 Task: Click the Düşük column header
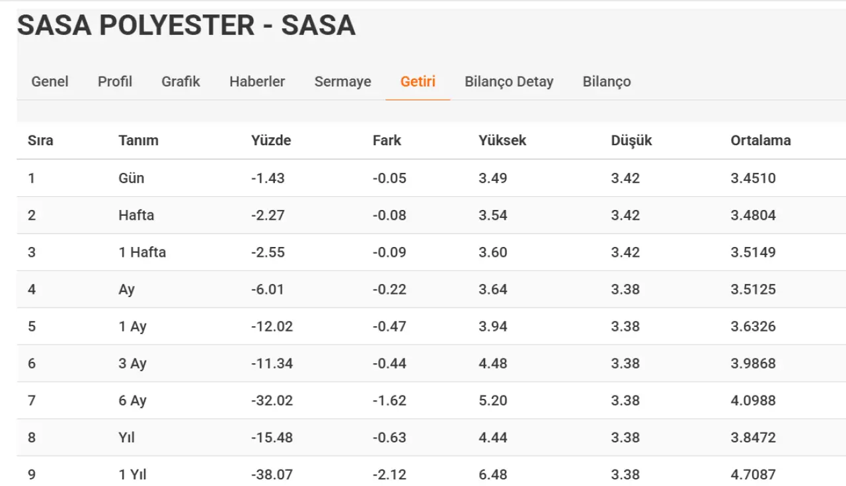631,141
